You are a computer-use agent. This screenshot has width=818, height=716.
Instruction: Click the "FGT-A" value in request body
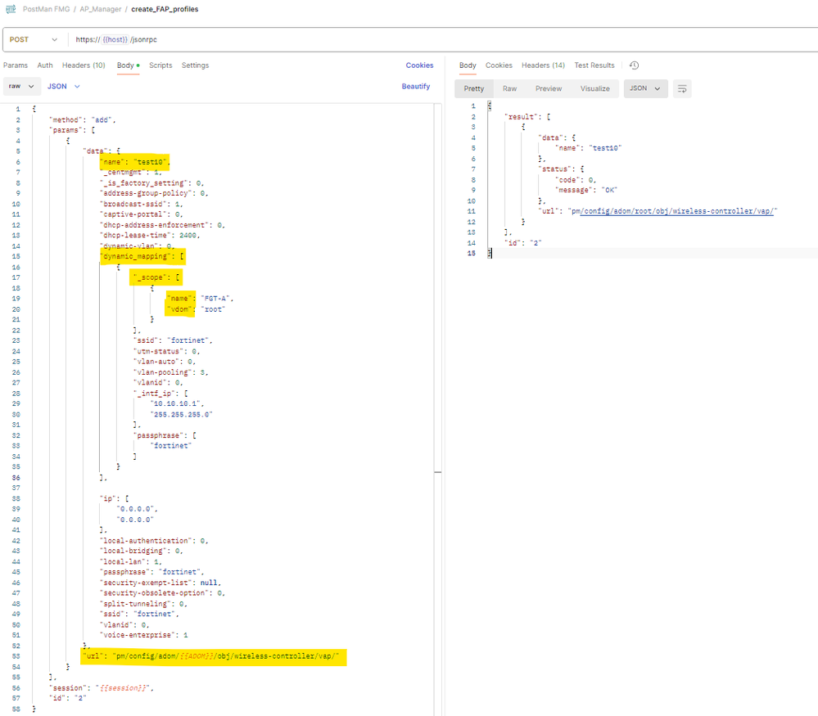[x=215, y=299]
